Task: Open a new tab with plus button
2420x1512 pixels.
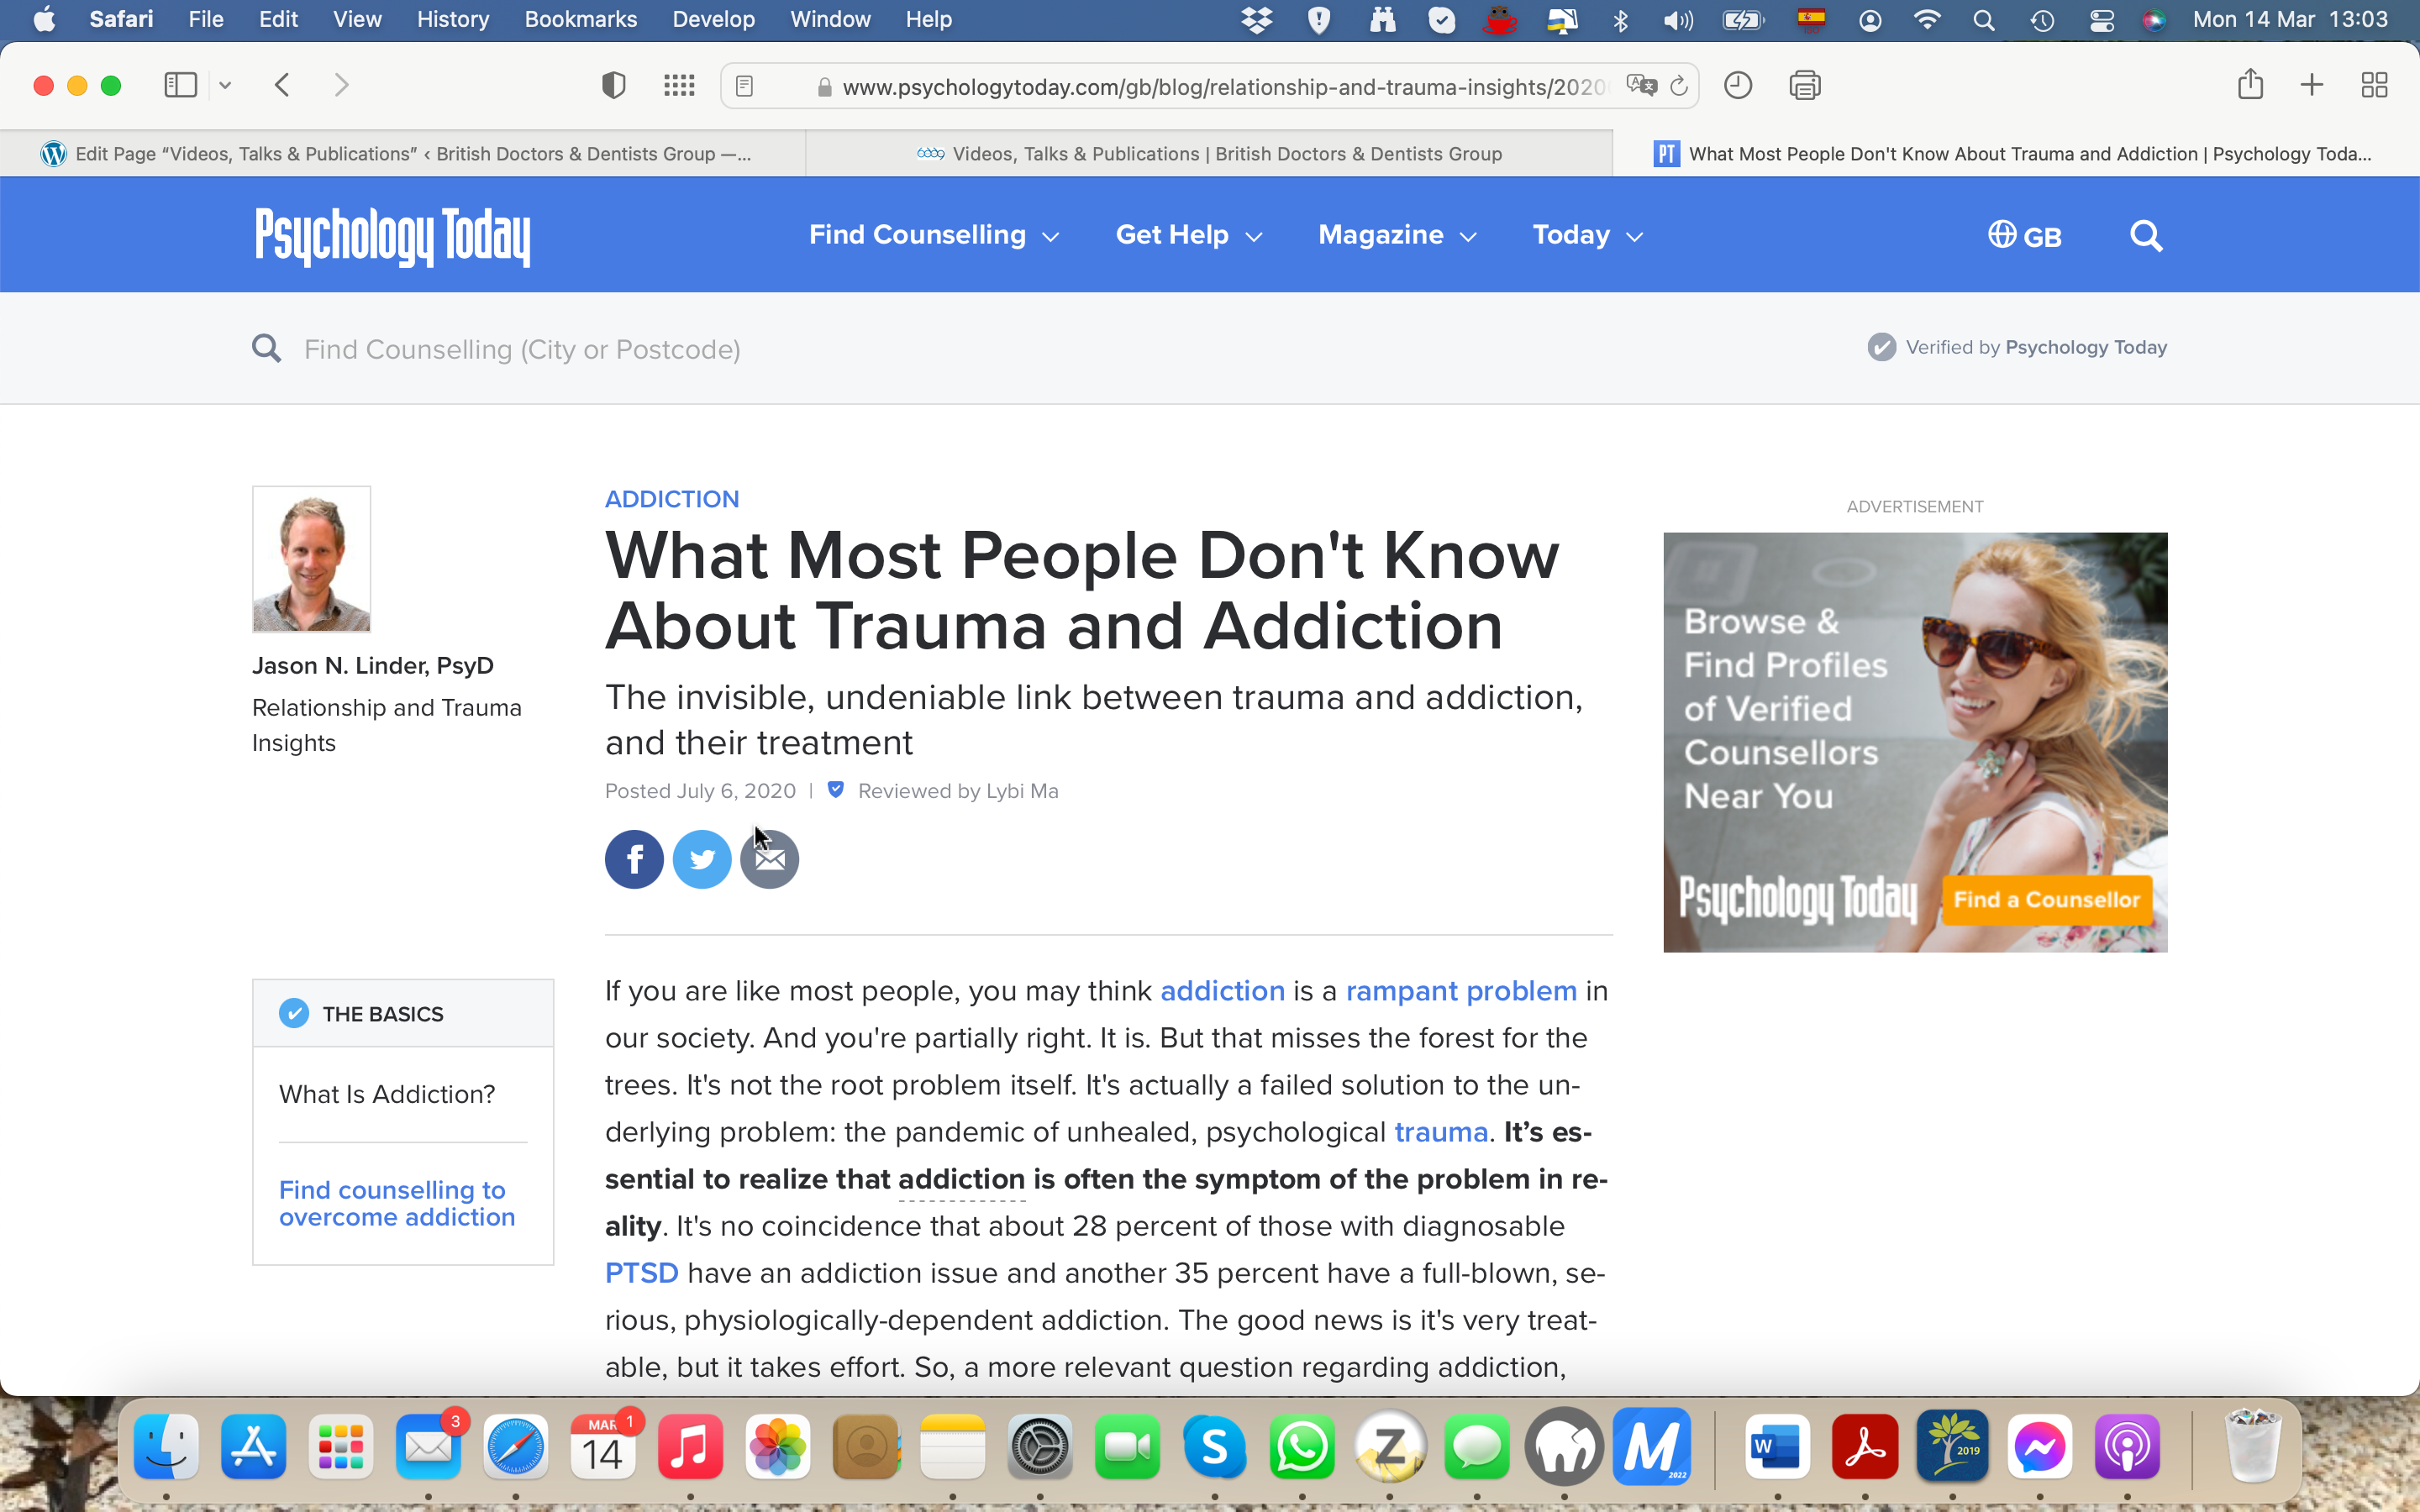Action: 2312,85
